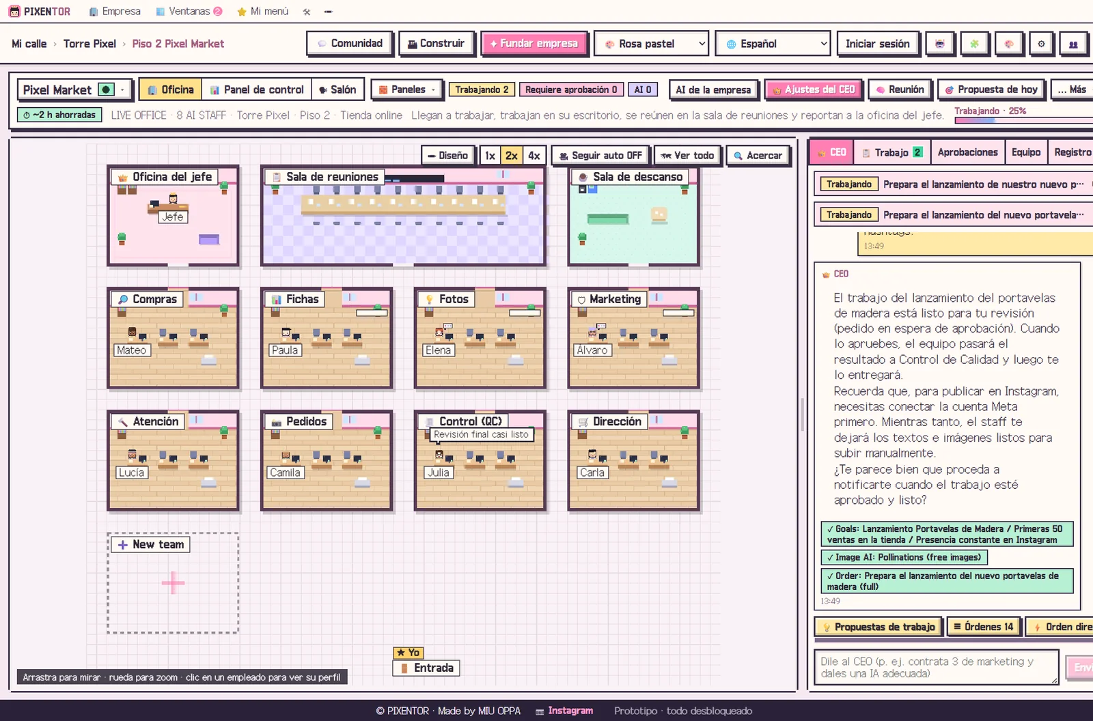Select employee Paula in Fichas room
The image size is (1093, 721).
pyautogui.click(x=286, y=334)
